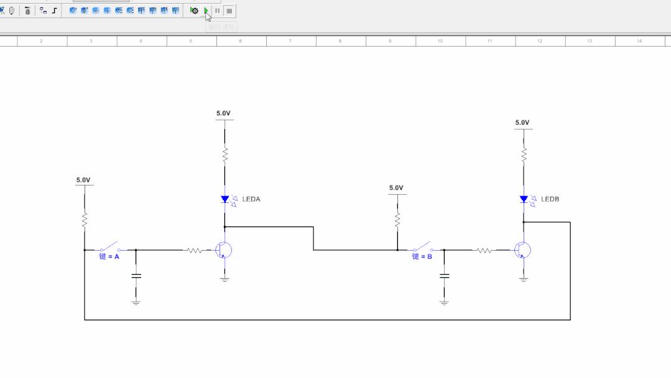Click the step-waveform icon in the toolbar

point(55,11)
